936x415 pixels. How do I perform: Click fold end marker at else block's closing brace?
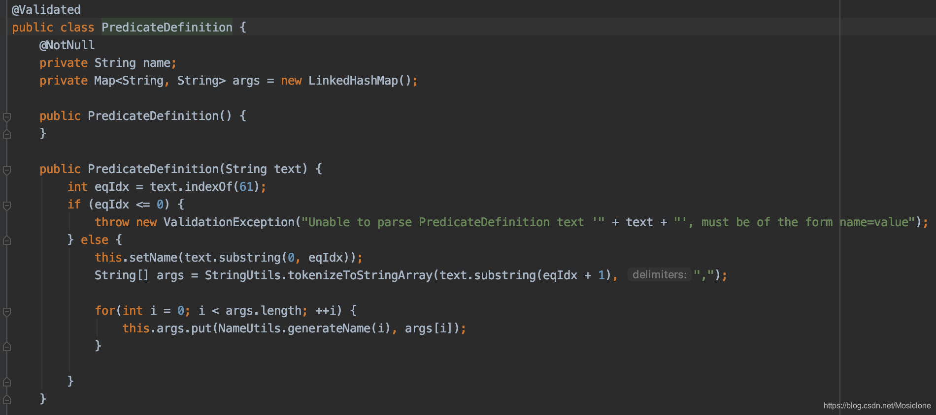point(7,382)
